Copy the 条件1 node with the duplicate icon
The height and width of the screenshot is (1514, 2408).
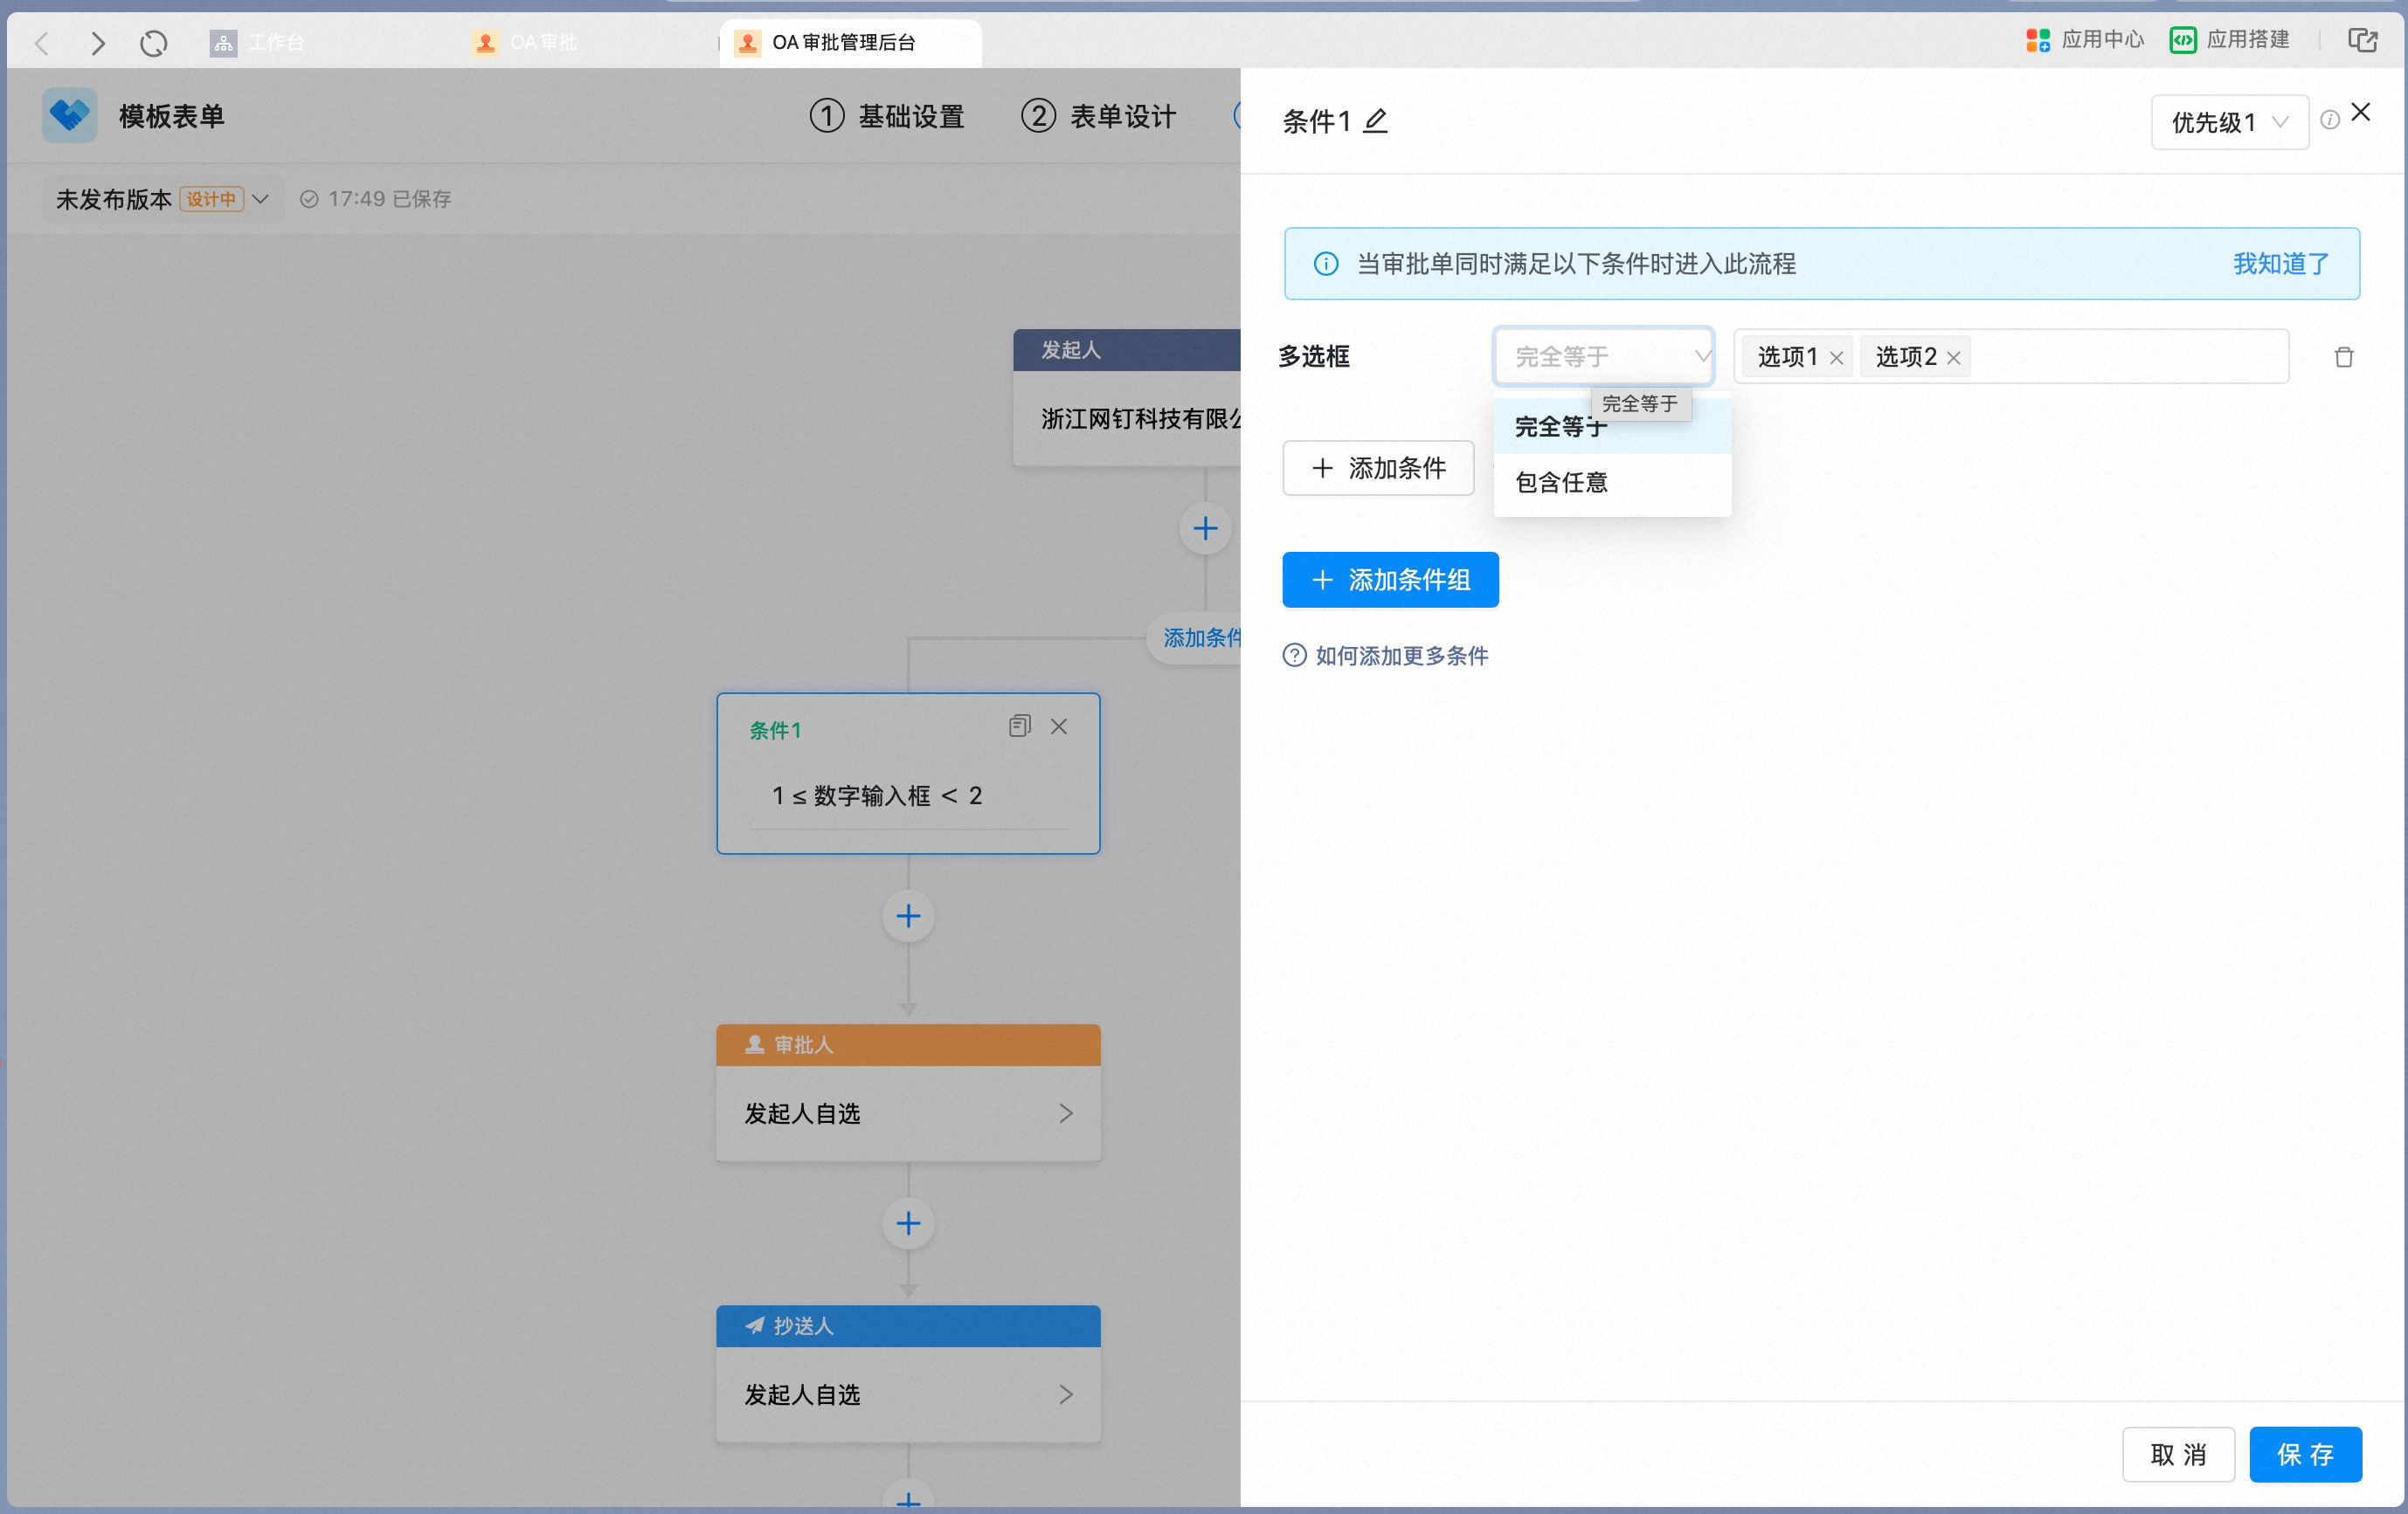(1019, 726)
